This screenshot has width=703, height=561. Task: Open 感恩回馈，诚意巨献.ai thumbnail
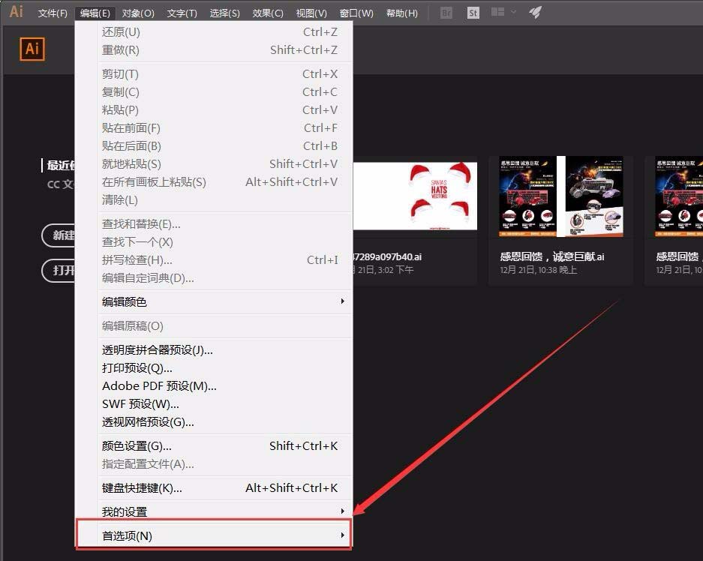561,196
